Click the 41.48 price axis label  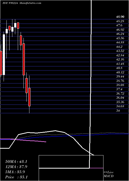pyautogui.click(x=120, y=64)
